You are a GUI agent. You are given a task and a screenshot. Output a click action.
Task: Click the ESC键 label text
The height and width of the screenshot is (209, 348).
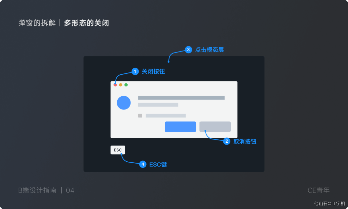158,165
